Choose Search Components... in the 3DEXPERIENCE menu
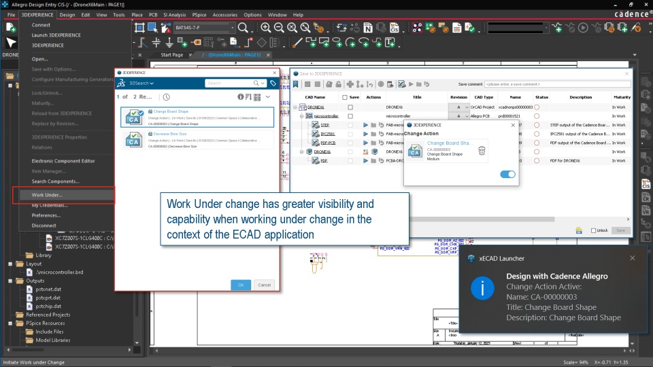653x367 pixels. point(55,181)
